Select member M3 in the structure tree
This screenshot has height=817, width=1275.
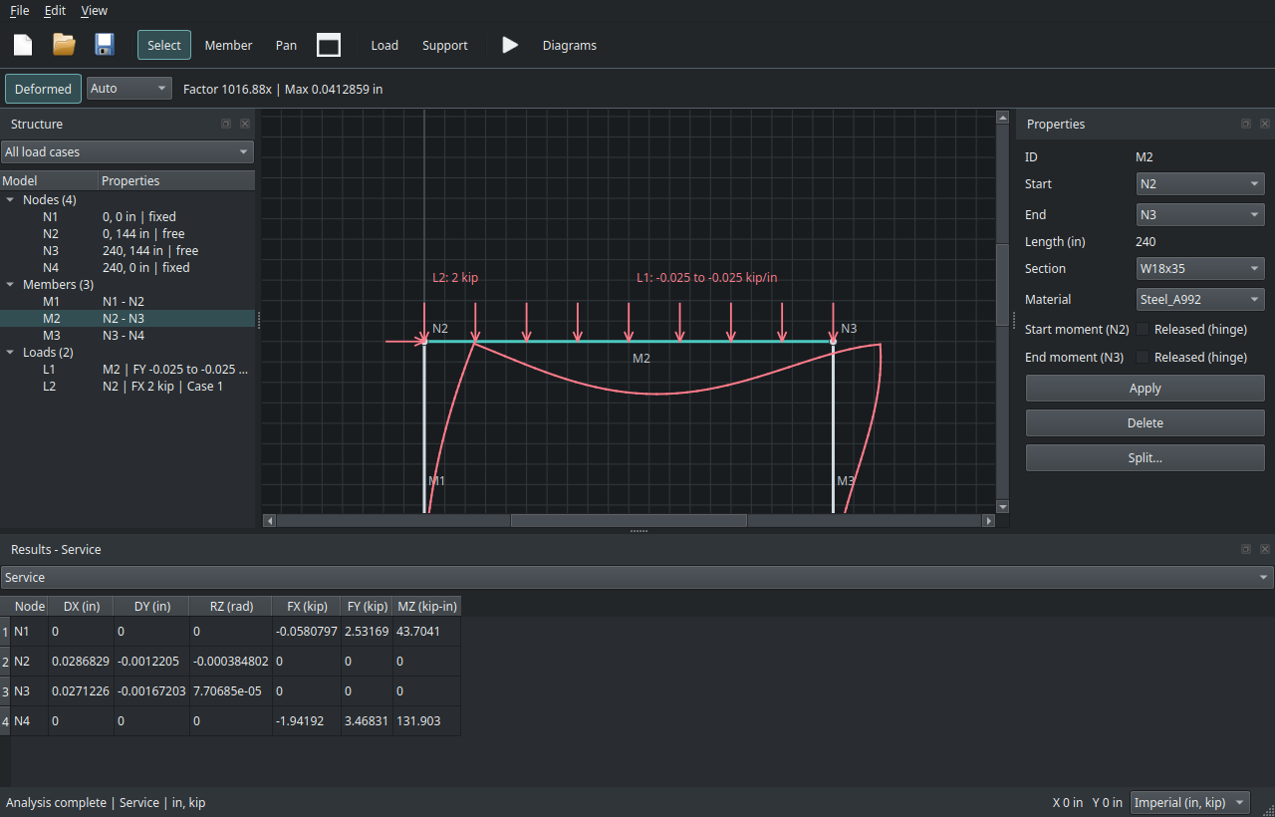pos(127,335)
